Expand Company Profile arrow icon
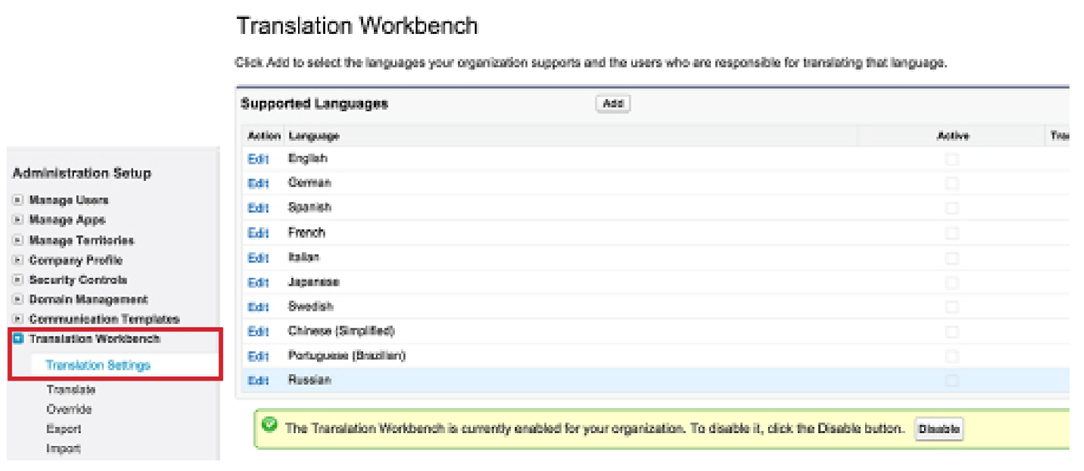The image size is (1084, 471). 18,260
